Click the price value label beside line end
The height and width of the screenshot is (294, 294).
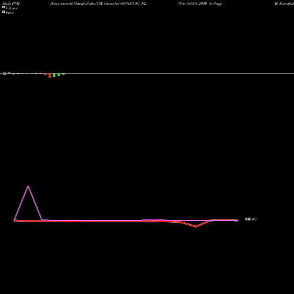250,219
